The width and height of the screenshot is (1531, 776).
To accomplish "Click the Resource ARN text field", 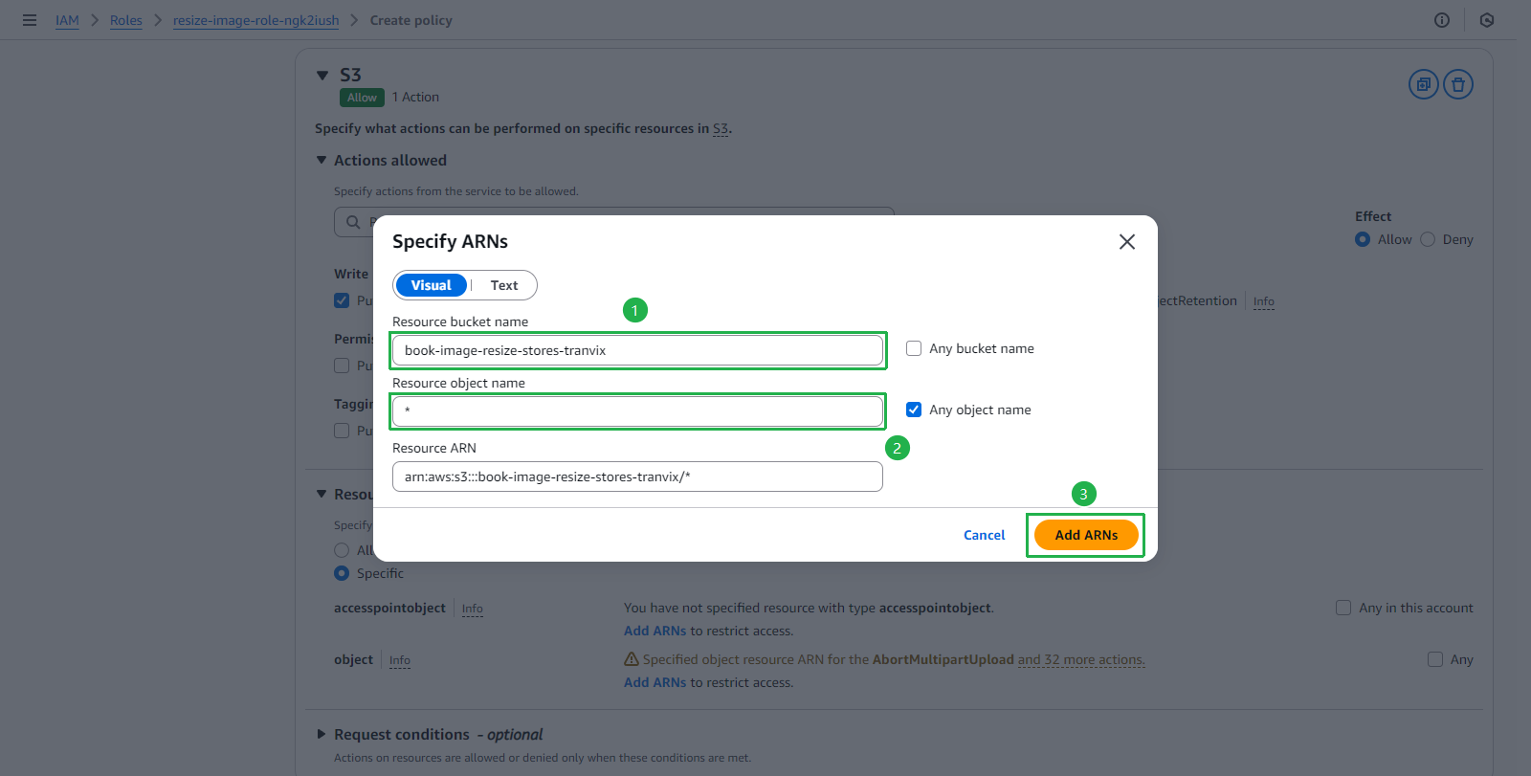I will 637,477.
